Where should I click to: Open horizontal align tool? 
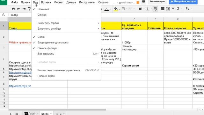pyautogui.click(x=140, y=9)
